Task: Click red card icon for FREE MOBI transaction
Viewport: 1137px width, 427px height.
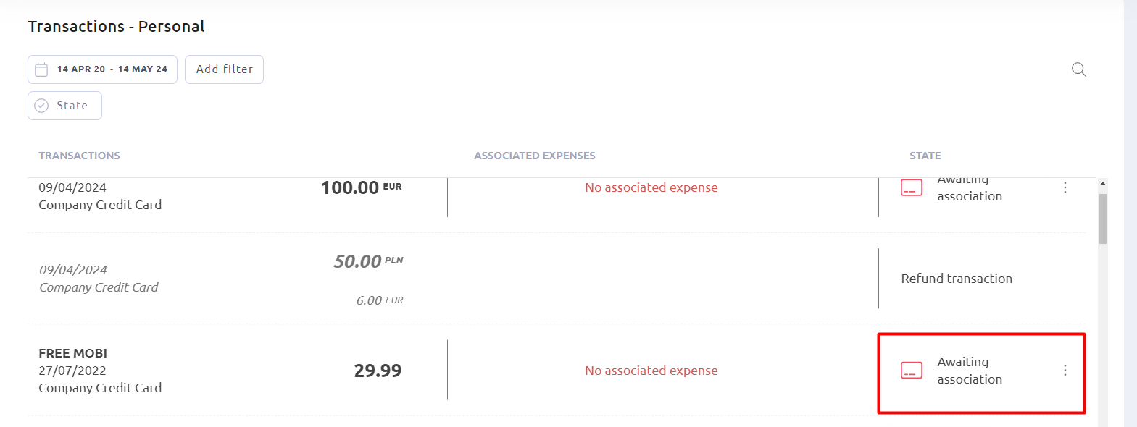Action: pos(911,371)
